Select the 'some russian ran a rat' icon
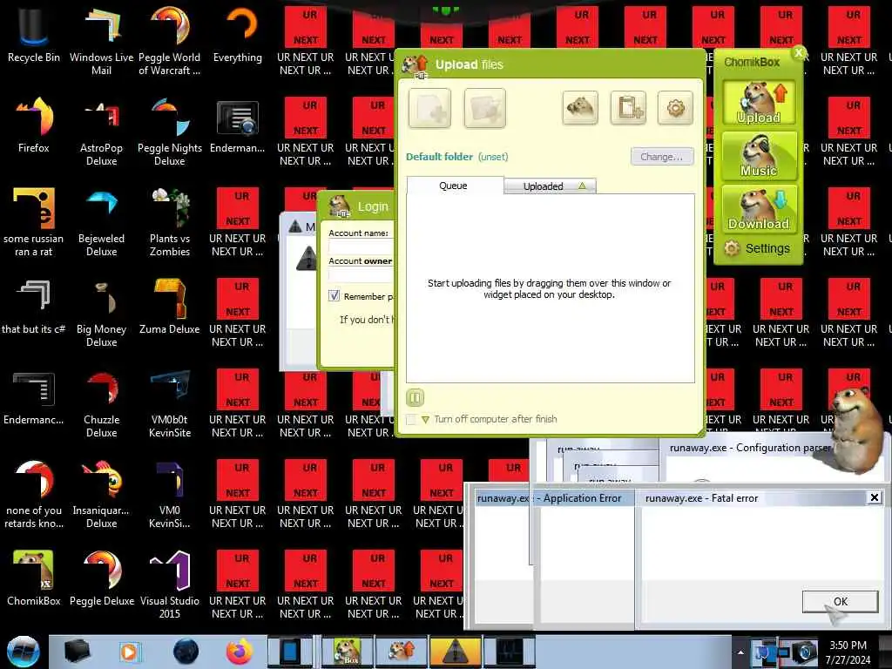892x669 pixels. click(34, 222)
